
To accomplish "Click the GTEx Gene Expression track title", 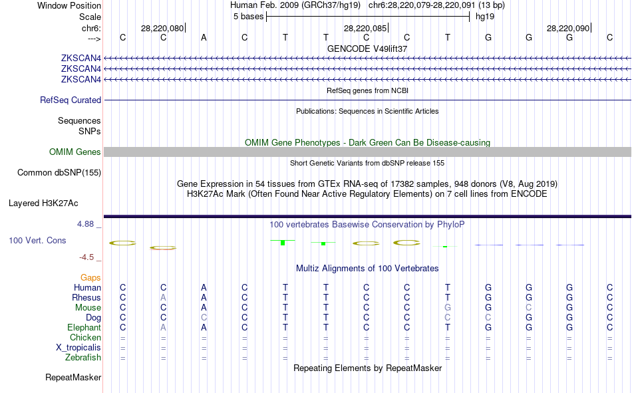I will tap(367, 184).
